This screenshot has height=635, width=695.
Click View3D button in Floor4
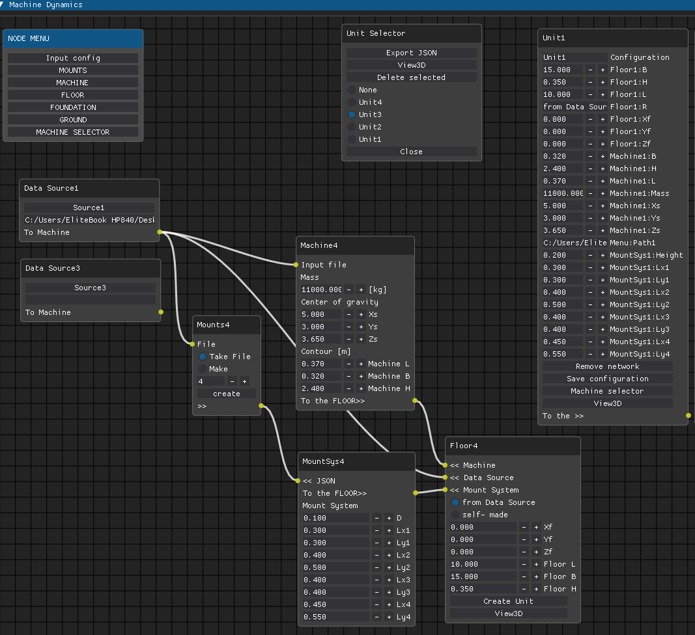509,614
